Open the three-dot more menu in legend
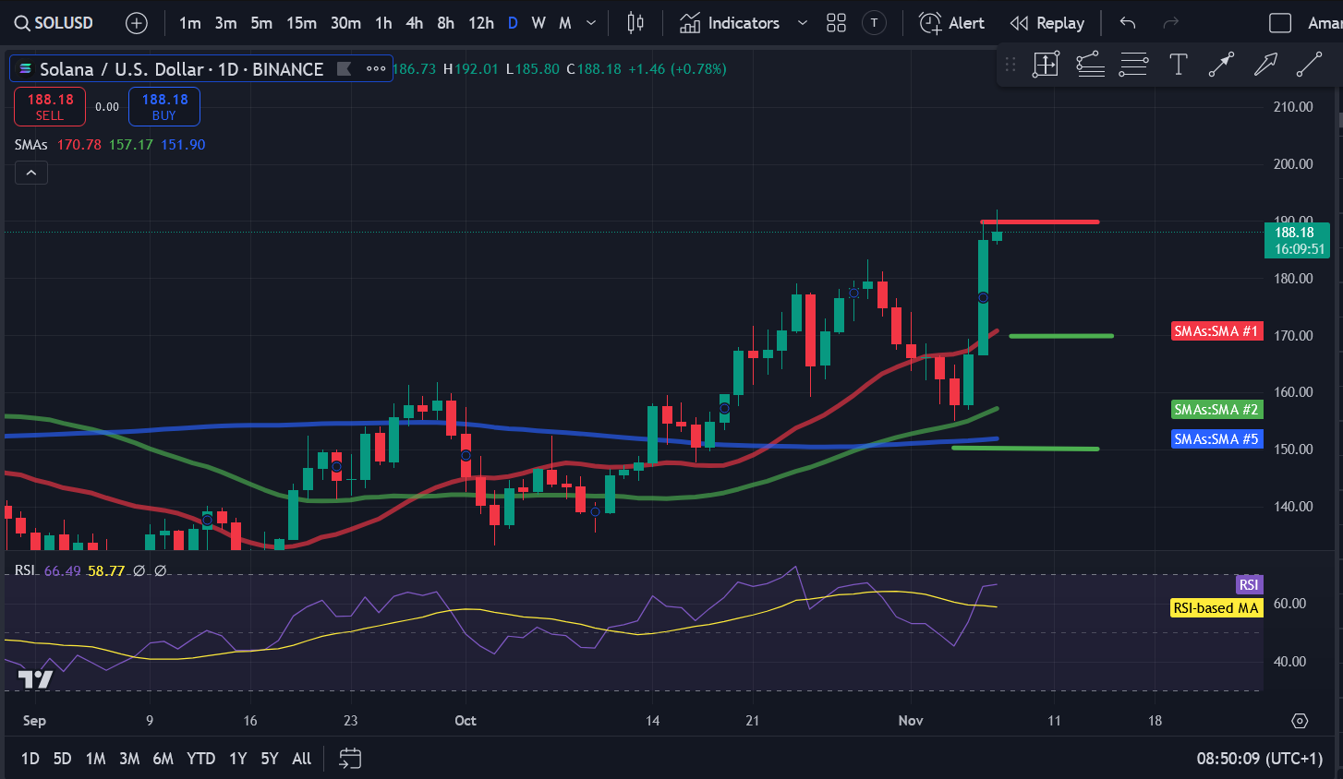This screenshot has height=779, width=1343. click(x=376, y=68)
